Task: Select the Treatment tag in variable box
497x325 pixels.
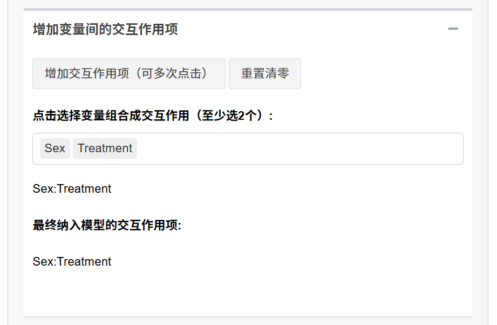Action: tap(105, 148)
